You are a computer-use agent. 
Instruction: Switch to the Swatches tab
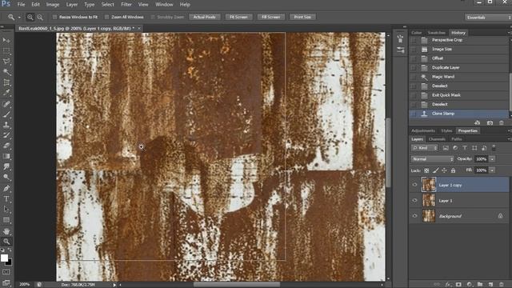[x=436, y=33]
